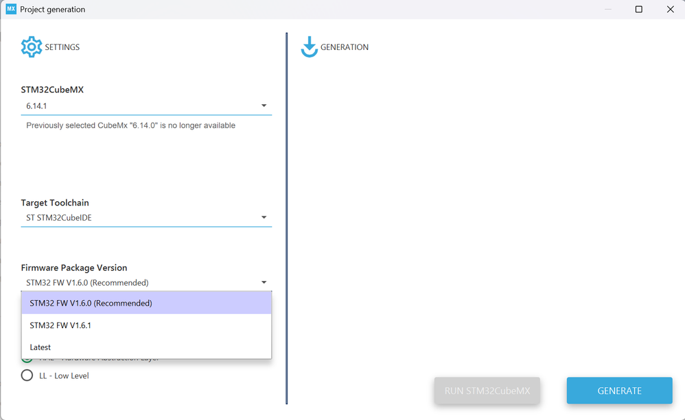The height and width of the screenshot is (420, 685).
Task: Click the GENERATE button
Action: pyautogui.click(x=620, y=391)
